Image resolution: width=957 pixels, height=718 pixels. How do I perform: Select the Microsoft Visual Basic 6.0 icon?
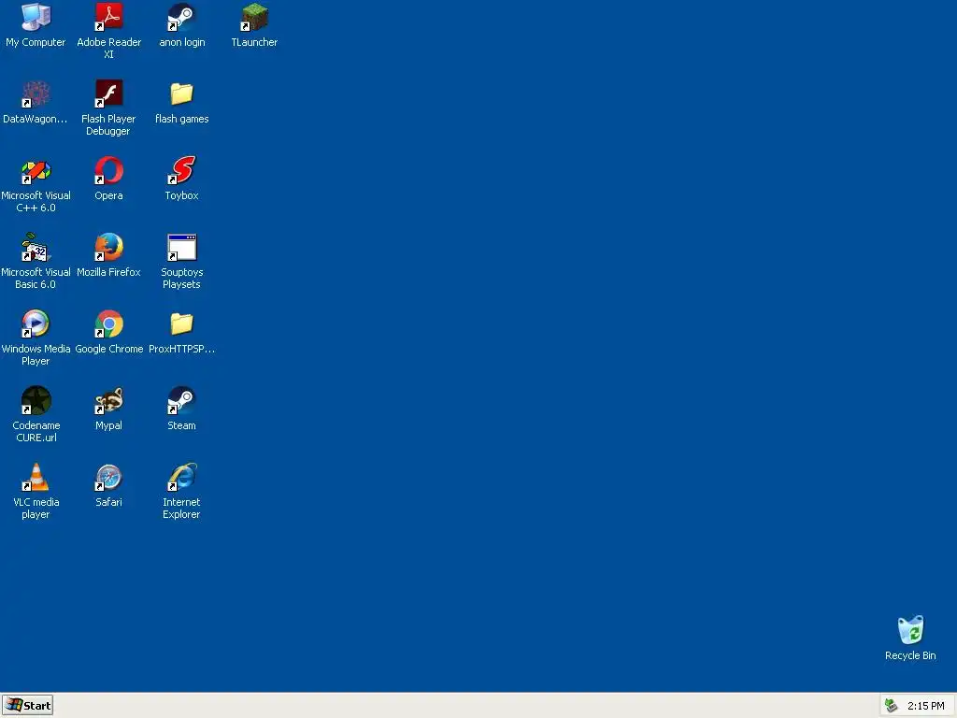[36, 247]
